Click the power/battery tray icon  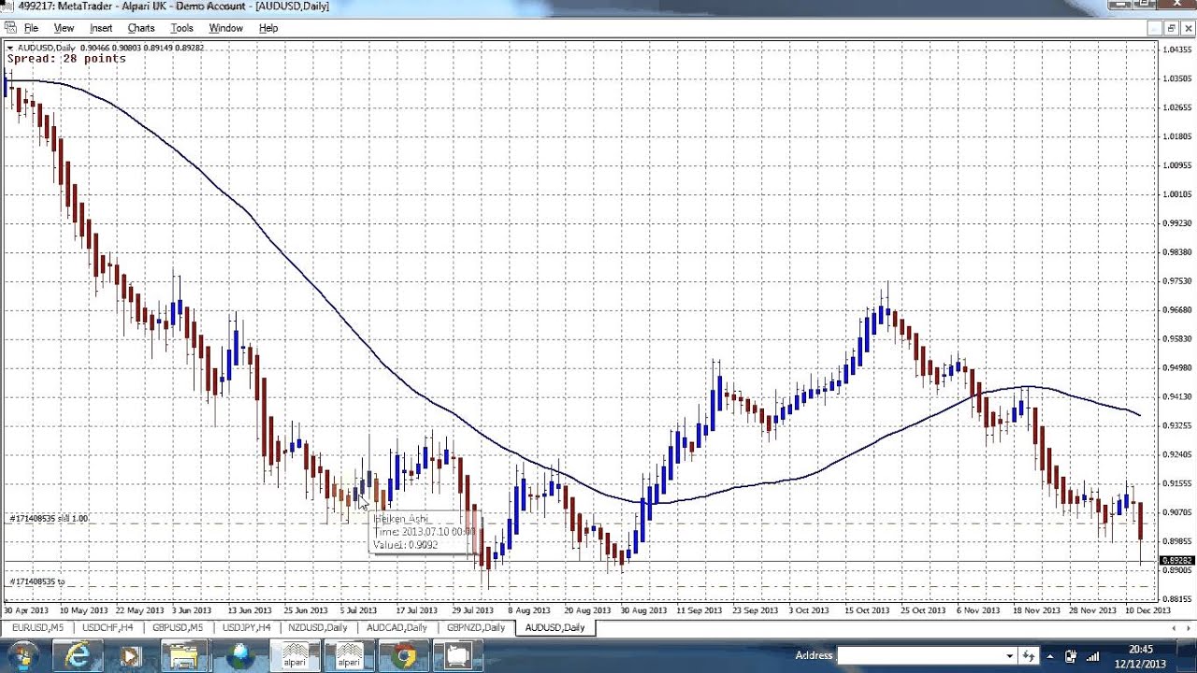(x=1071, y=656)
